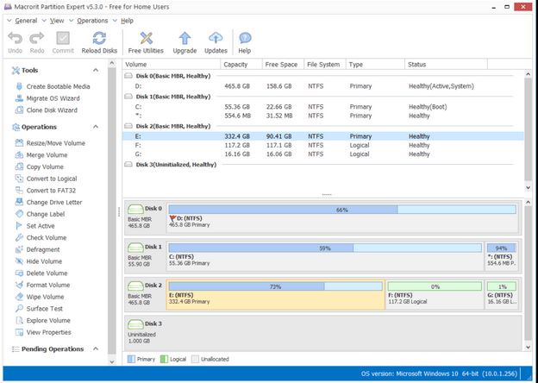
Task: Select the 554.6 MB partition block on Disk 1
Action: (x=502, y=256)
